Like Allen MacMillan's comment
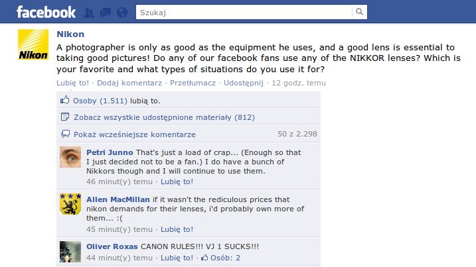Image resolution: width=476 pixels, height=267 pixels. coord(177,229)
